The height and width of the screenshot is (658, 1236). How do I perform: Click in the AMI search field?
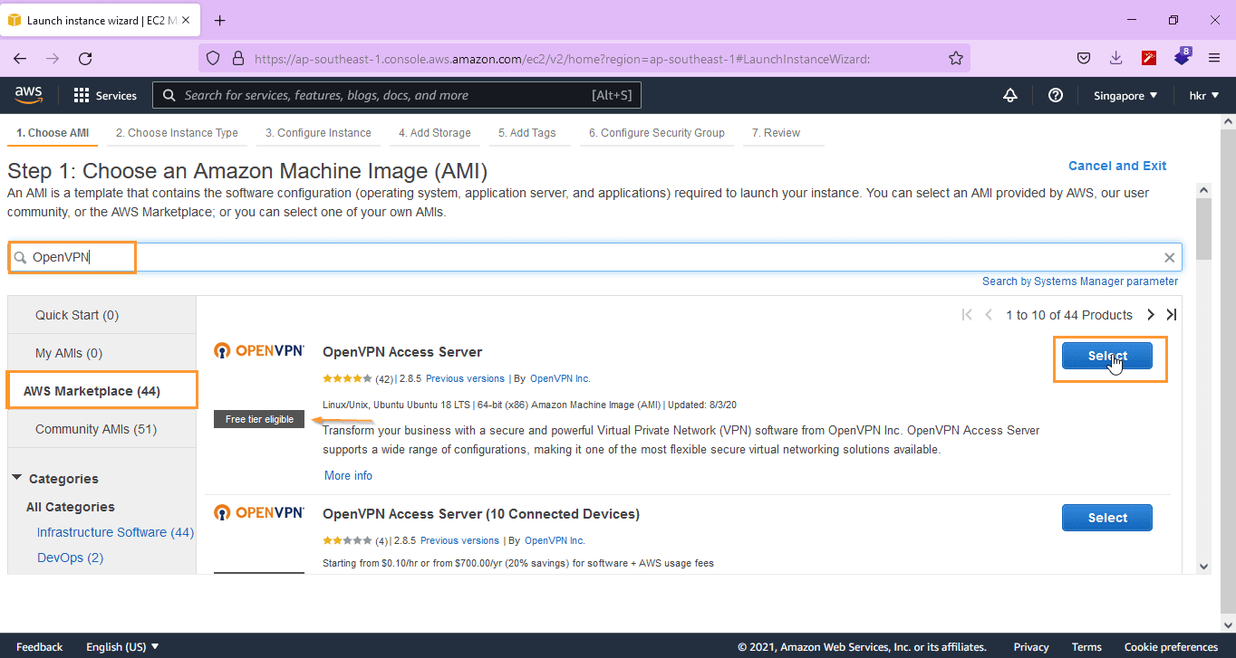[595, 257]
